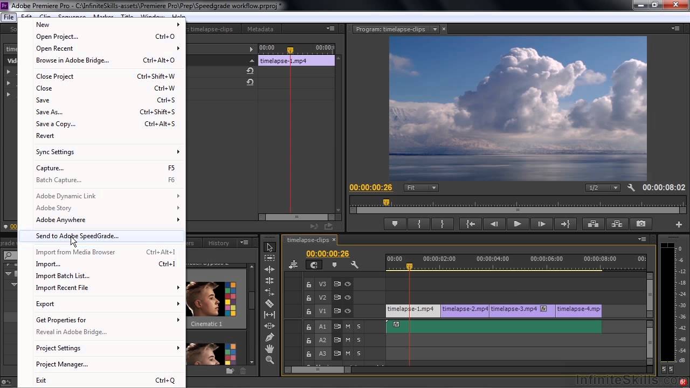Select the Ripple Edit tool
Image resolution: width=690 pixels, height=388 pixels.
tap(270, 269)
